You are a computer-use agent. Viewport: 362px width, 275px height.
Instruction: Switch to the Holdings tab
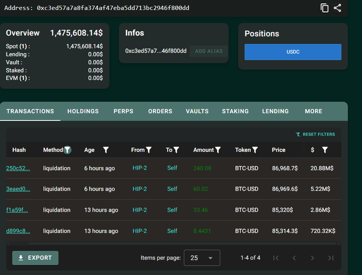pyautogui.click(x=83, y=111)
